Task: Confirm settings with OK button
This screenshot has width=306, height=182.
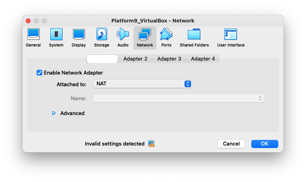Action: [x=265, y=144]
